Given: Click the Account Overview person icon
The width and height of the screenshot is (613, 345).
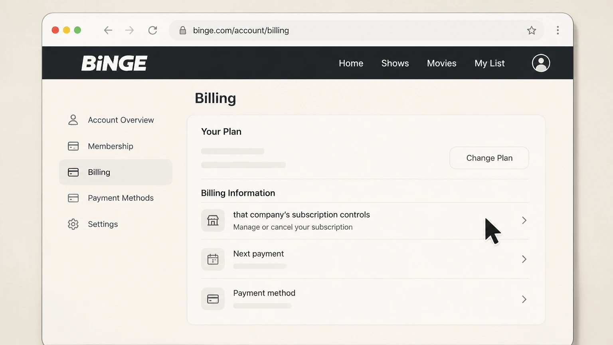Looking at the screenshot, I should 73,120.
